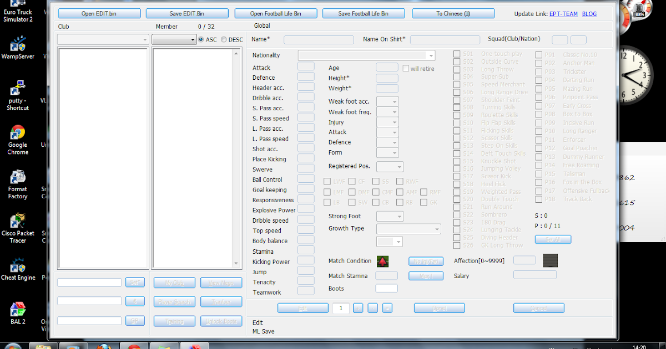Screen dimensions: 666x349
Task: Open the Injury dropdown
Action: (387, 122)
